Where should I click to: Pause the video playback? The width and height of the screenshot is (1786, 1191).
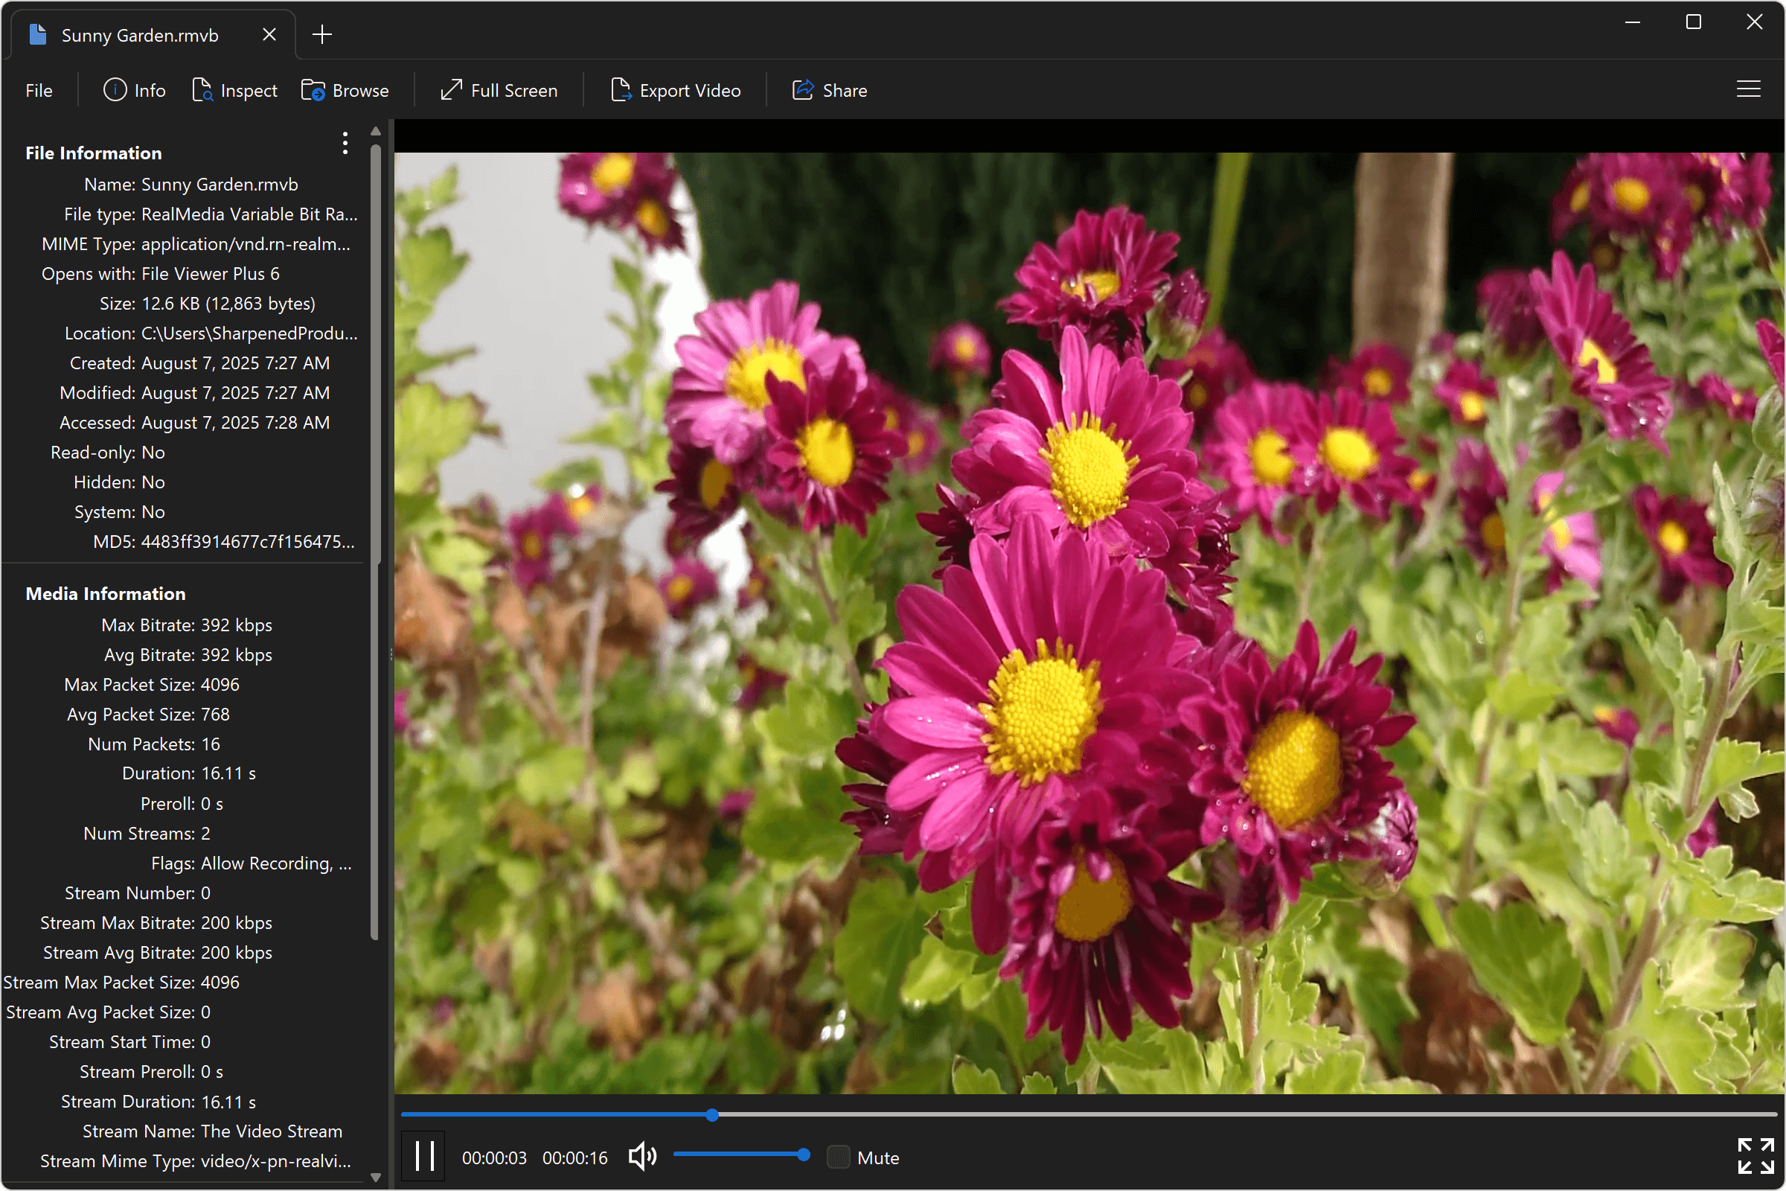423,1157
